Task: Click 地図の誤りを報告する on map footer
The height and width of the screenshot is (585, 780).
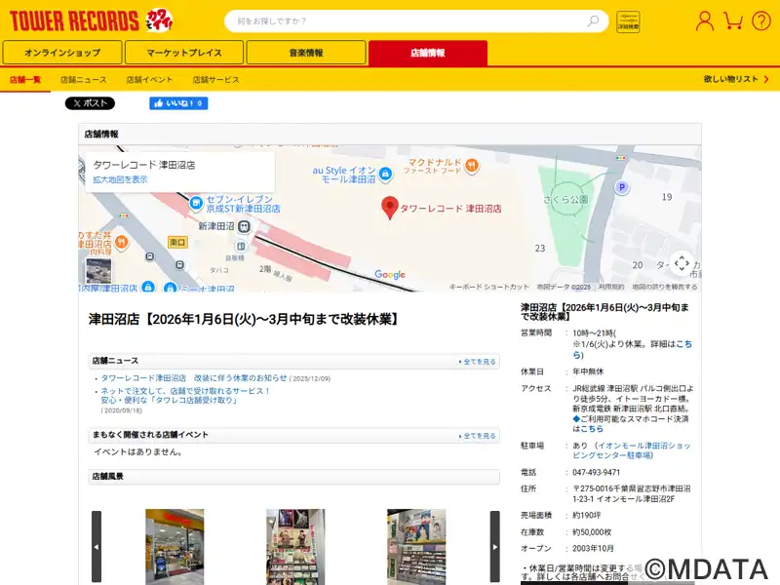Action: 665,287
